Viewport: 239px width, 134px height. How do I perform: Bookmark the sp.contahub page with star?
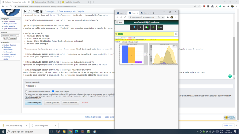[x=163, y=18]
